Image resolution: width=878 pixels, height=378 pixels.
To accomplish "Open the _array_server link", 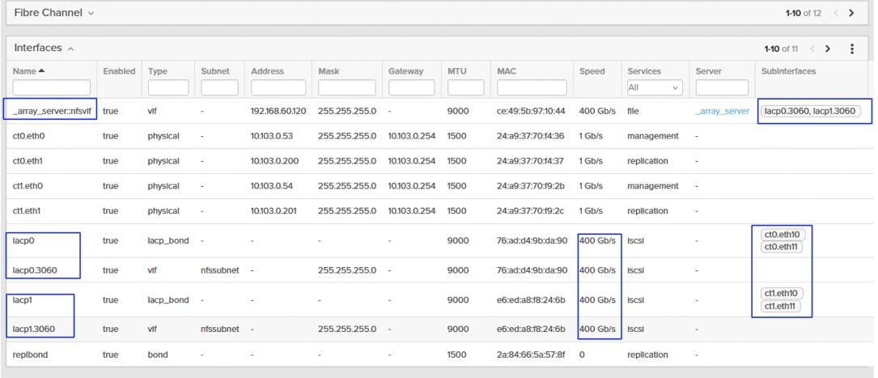I will click(x=722, y=111).
